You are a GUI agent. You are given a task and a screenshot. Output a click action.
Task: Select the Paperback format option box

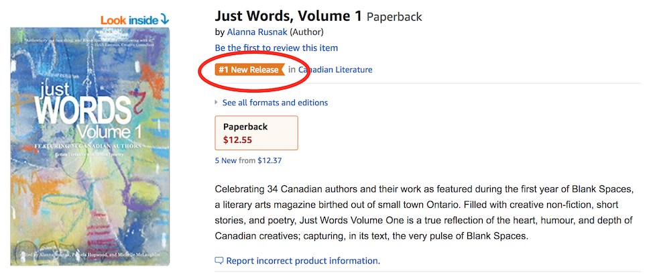tap(256, 133)
